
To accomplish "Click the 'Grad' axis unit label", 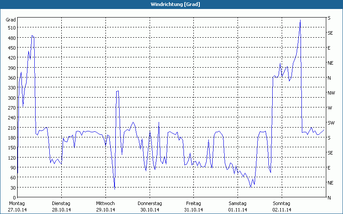I will [11, 20].
